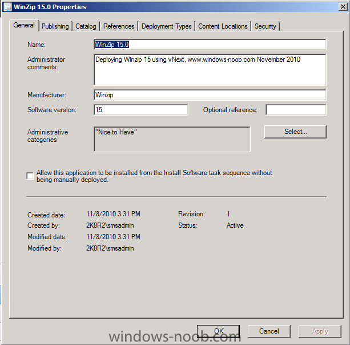This screenshot has width=350, height=345.
Task: Open the Catalog tab
Action: (86, 26)
